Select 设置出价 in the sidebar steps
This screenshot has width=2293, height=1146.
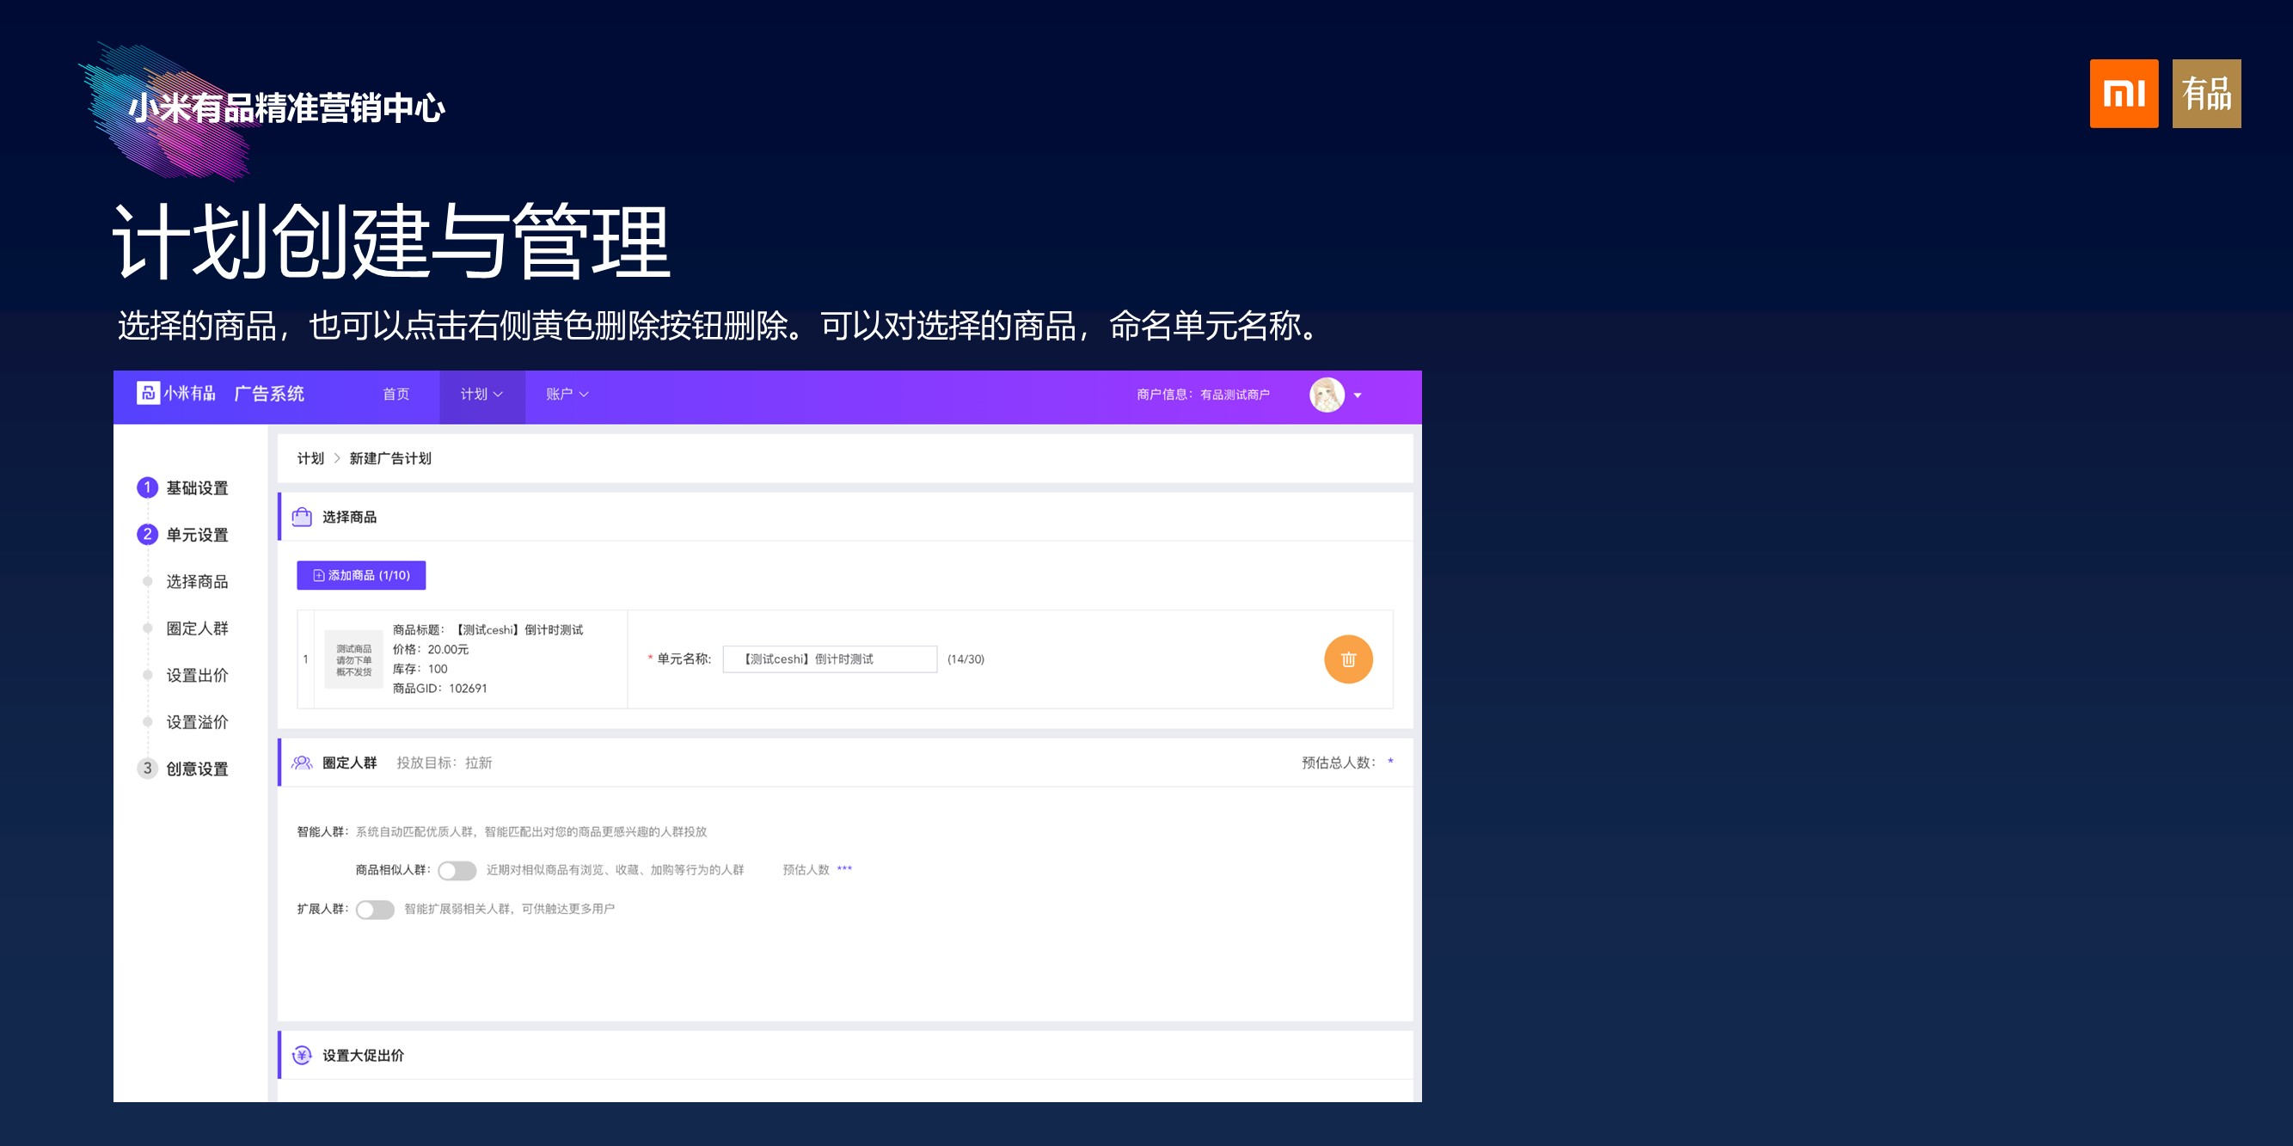pyautogui.click(x=196, y=676)
